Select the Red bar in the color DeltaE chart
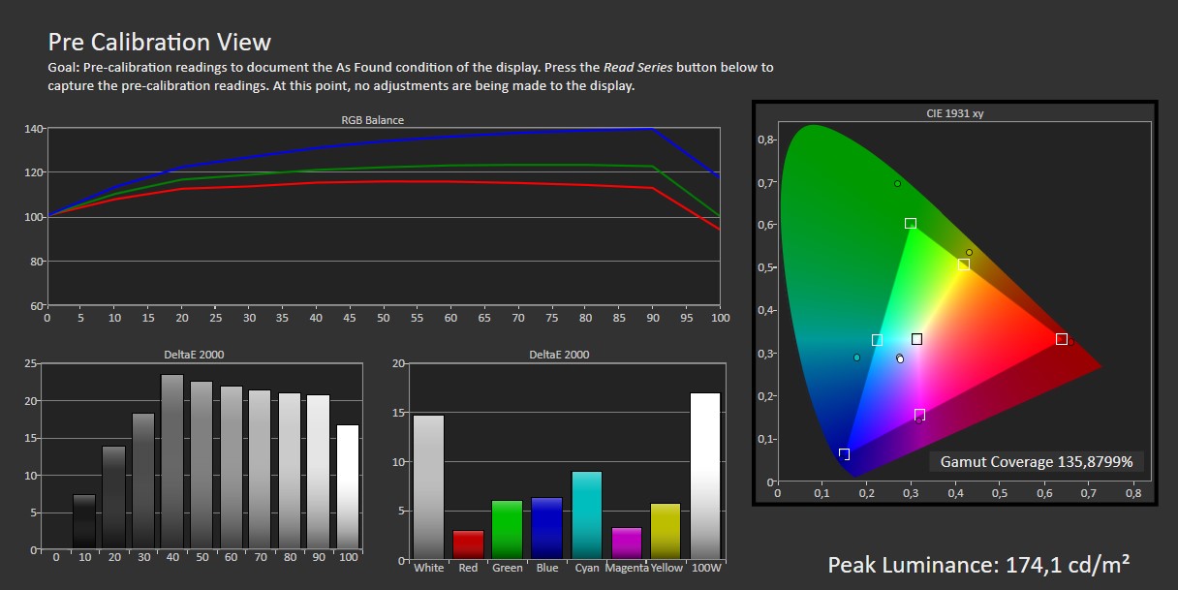Image resolution: width=1178 pixels, height=590 pixels. [x=468, y=544]
